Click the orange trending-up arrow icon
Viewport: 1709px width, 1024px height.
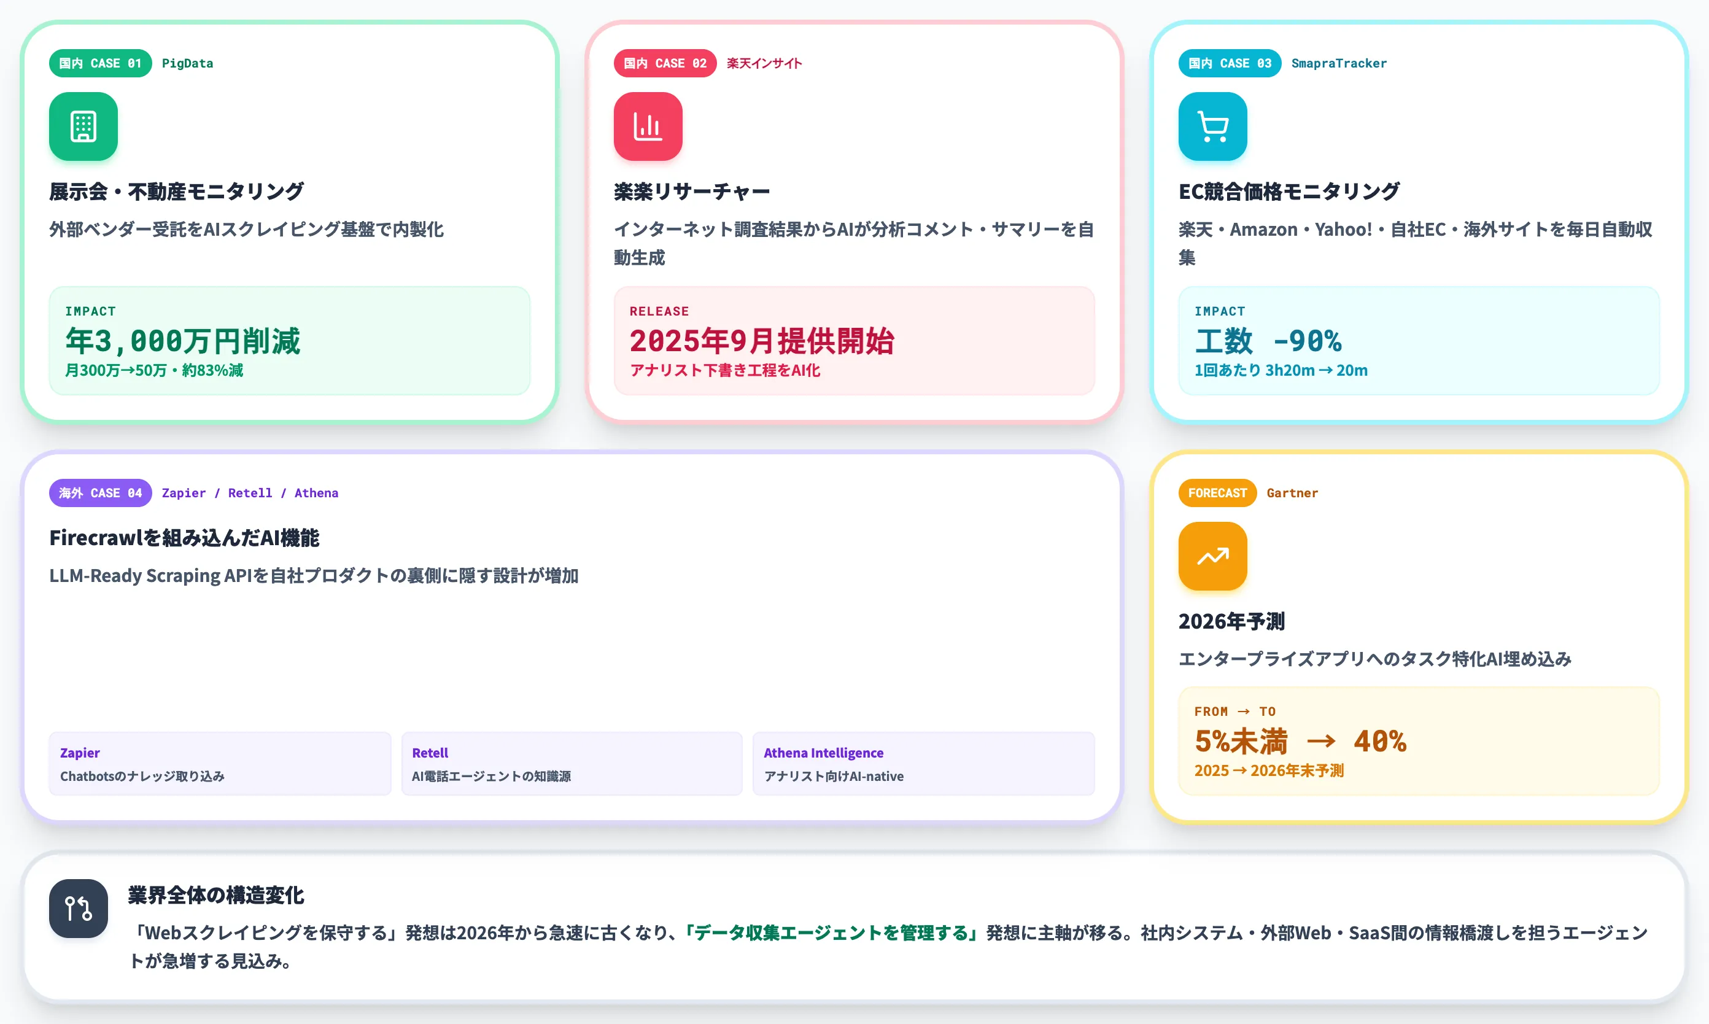(1212, 556)
